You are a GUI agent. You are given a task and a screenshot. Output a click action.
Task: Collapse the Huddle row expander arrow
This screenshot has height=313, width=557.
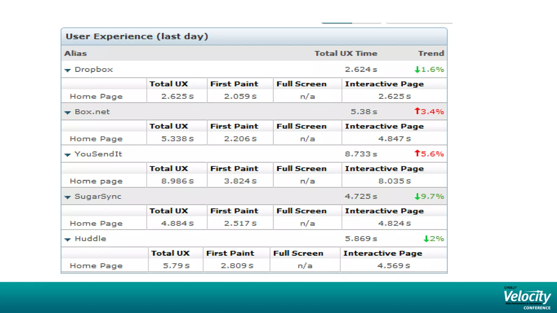pos(67,239)
